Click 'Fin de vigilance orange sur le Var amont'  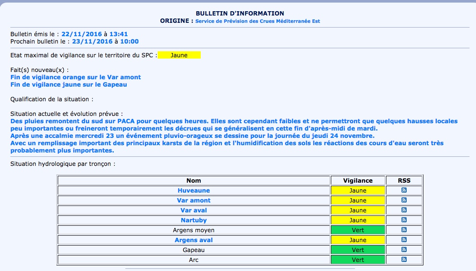75,78
